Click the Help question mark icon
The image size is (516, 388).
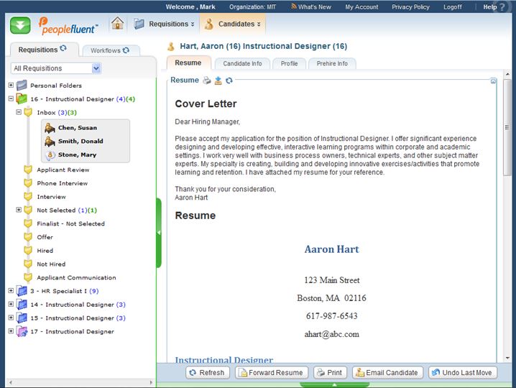(x=505, y=7)
